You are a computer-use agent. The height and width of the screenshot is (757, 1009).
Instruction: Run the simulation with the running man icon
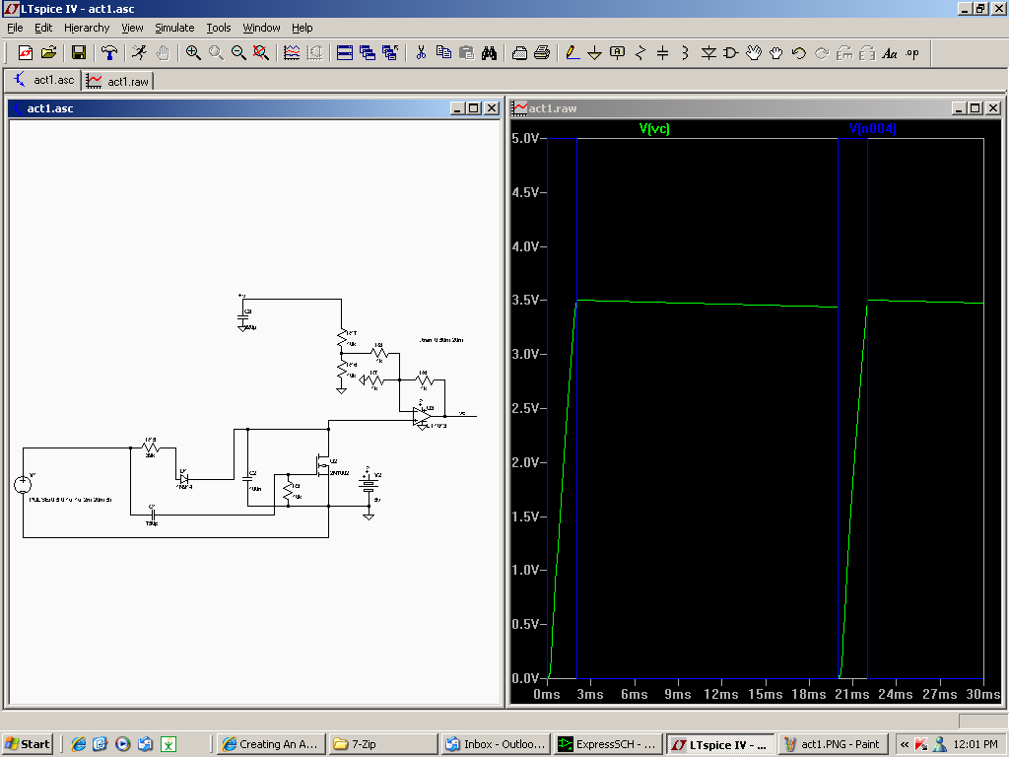pyautogui.click(x=140, y=53)
